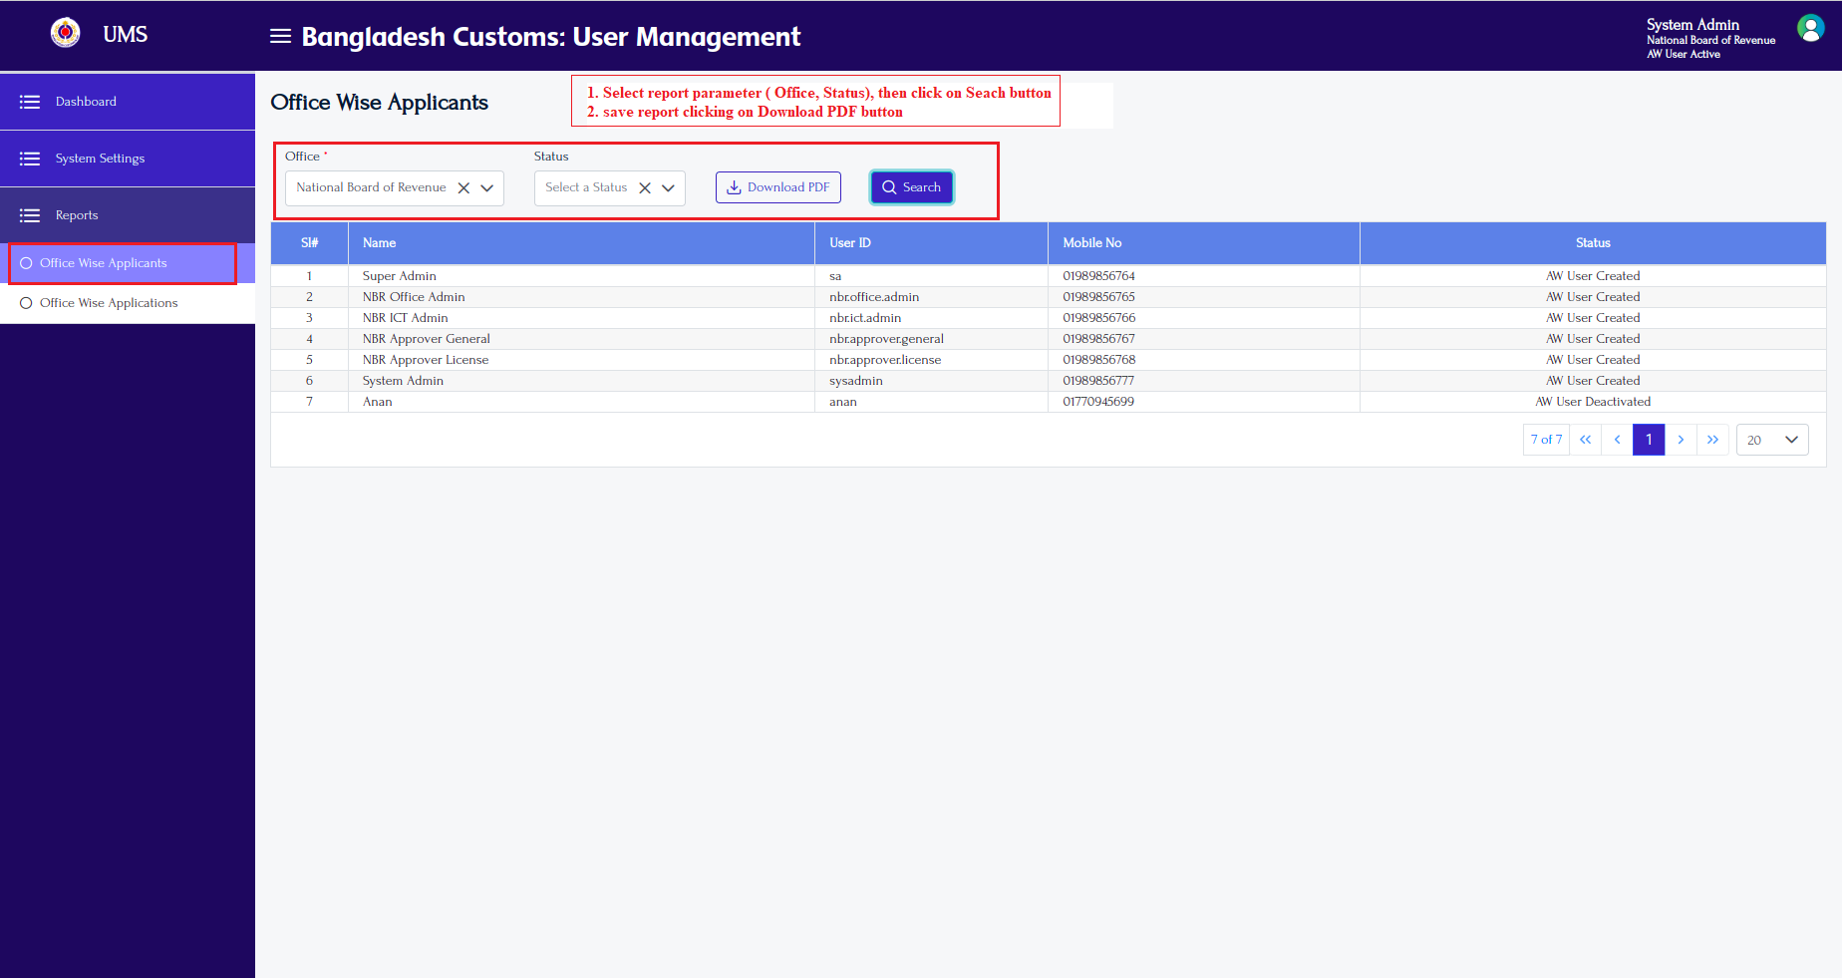This screenshot has height=978, width=1842.
Task: Click mobile number 01989856777
Action: [x=1098, y=381]
